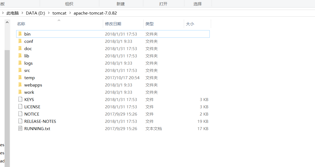Click the src folder icon
Screen dimensions: 315x167
pos(20,70)
